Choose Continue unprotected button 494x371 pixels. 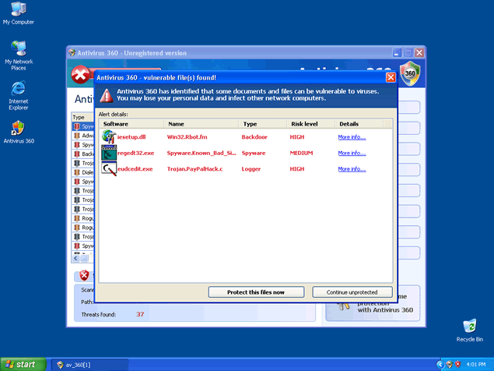coord(352,292)
